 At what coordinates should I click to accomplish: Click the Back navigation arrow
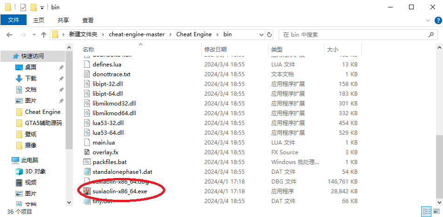click(9, 34)
